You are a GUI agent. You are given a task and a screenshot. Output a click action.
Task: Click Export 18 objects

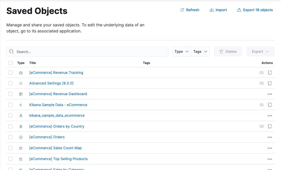point(255,10)
